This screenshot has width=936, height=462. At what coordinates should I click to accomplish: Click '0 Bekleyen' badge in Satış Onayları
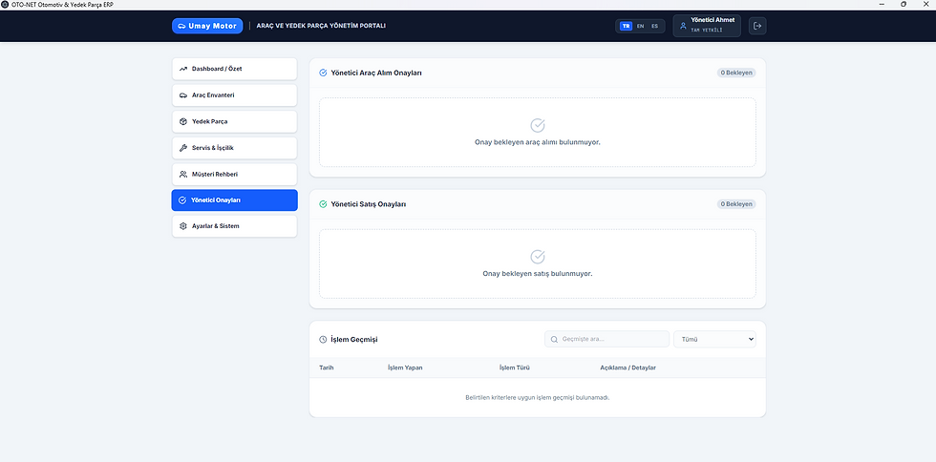pyautogui.click(x=736, y=204)
